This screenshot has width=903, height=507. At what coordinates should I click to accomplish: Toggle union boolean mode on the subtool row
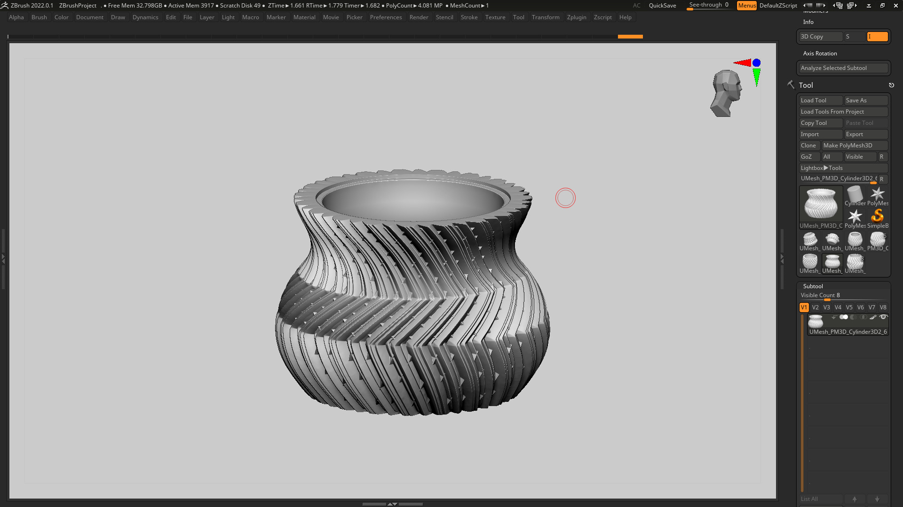coord(844,317)
